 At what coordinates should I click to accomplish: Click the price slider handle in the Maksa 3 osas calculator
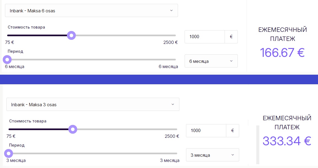pos(73,129)
